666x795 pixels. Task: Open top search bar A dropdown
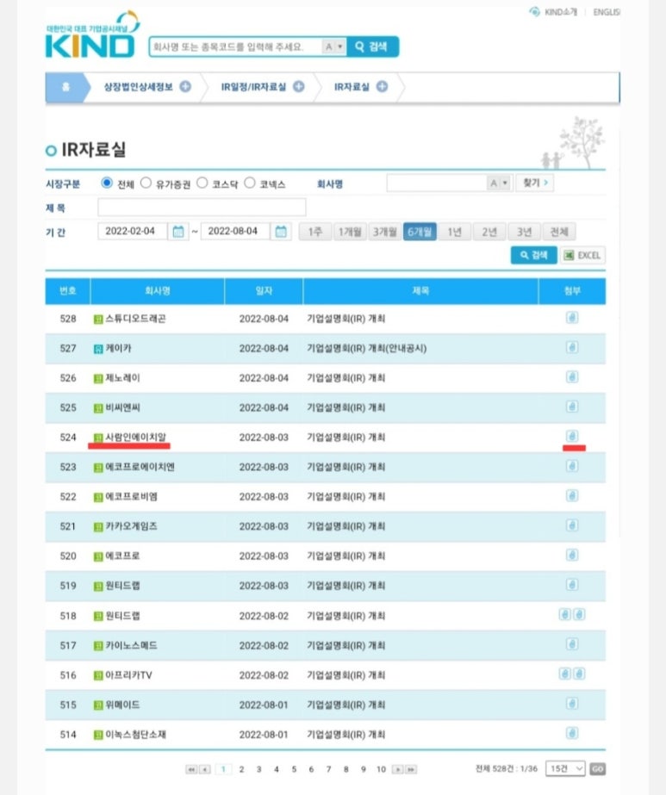[x=333, y=47]
